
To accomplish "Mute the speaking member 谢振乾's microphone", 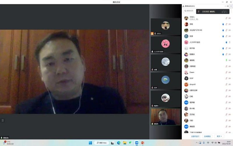I will point(226,60).
